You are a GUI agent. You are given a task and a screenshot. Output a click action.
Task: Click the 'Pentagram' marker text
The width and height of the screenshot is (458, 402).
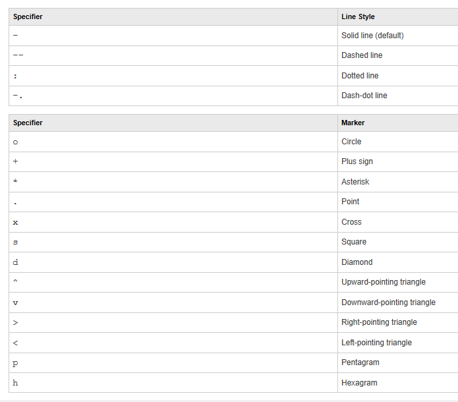coord(360,362)
